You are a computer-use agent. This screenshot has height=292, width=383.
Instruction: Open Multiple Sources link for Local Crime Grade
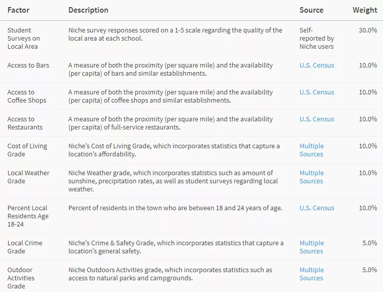pos(311,247)
